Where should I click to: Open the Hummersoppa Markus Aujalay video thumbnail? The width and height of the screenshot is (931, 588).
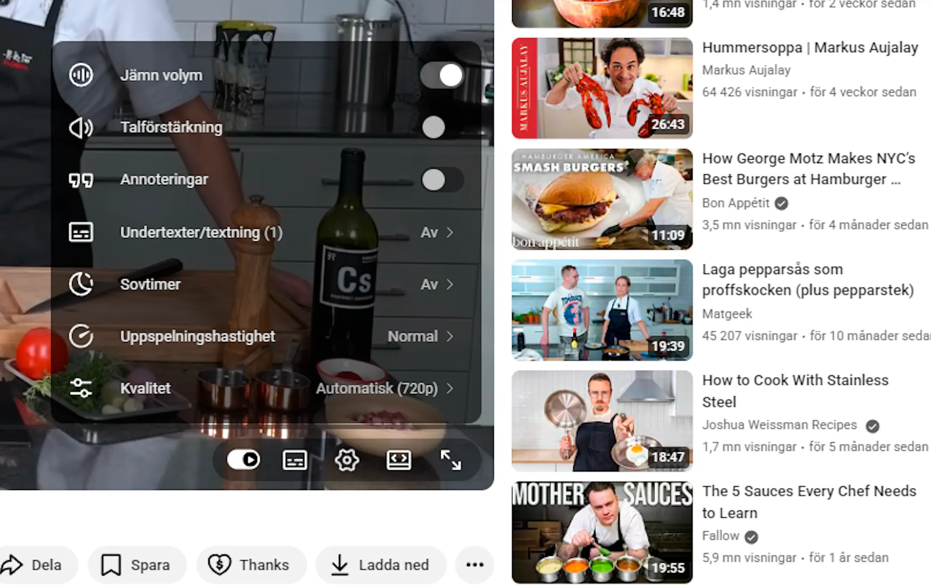point(602,88)
